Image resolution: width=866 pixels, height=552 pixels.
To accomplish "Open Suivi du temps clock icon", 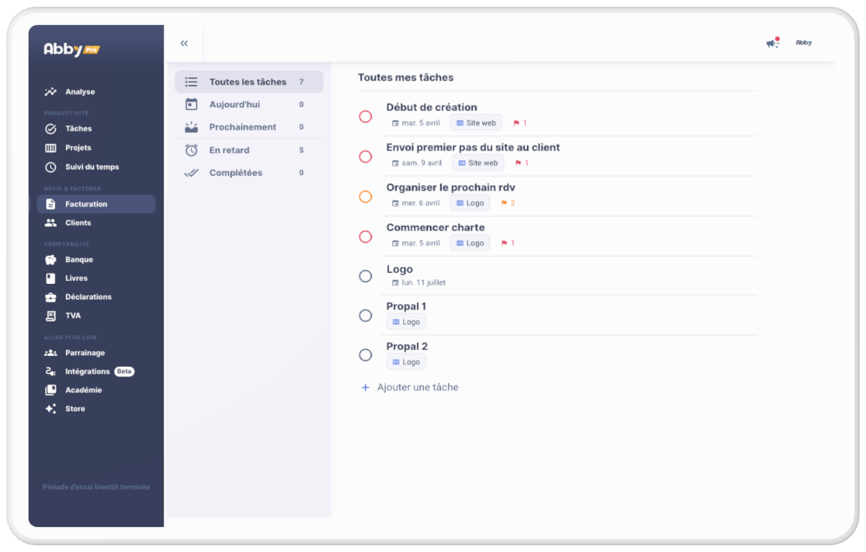I will pos(51,167).
